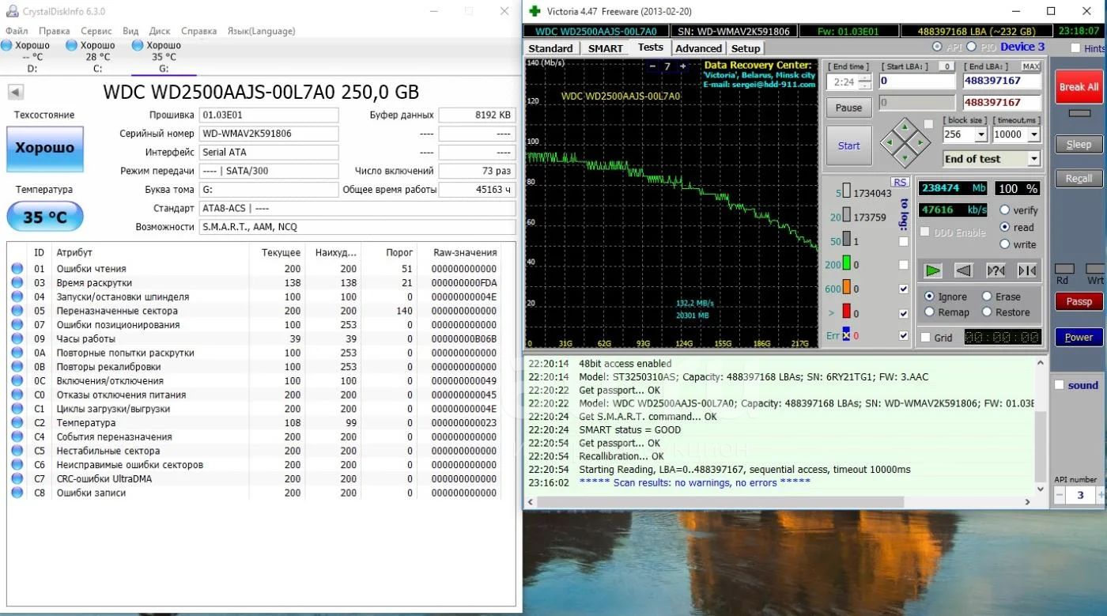
Task: Click status icon of C2 Температура row
Action: point(17,423)
